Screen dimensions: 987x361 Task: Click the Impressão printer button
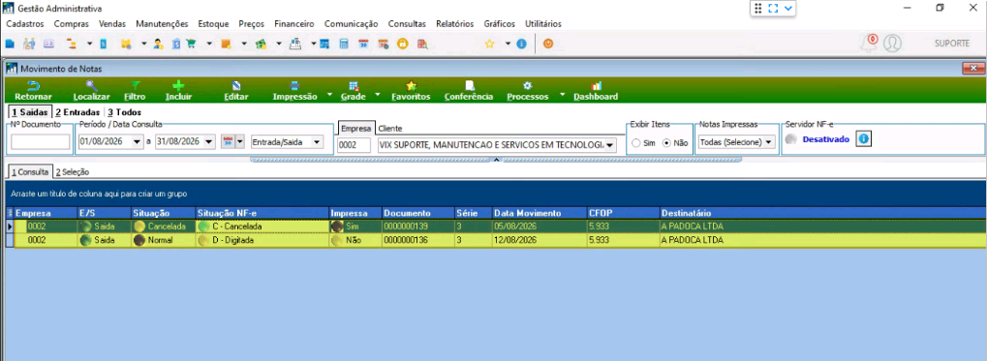pyautogui.click(x=294, y=91)
